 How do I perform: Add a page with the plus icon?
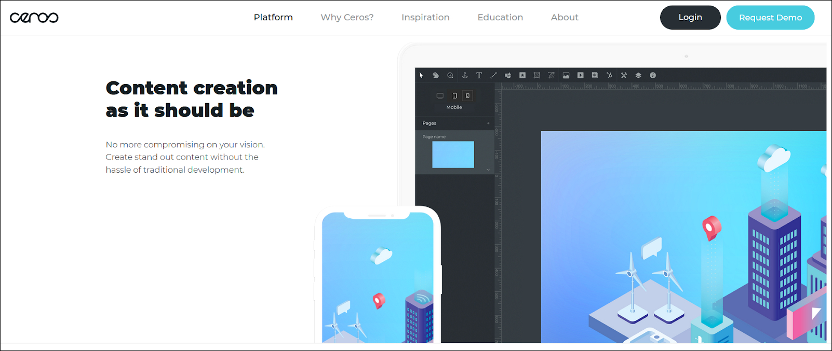coord(488,123)
